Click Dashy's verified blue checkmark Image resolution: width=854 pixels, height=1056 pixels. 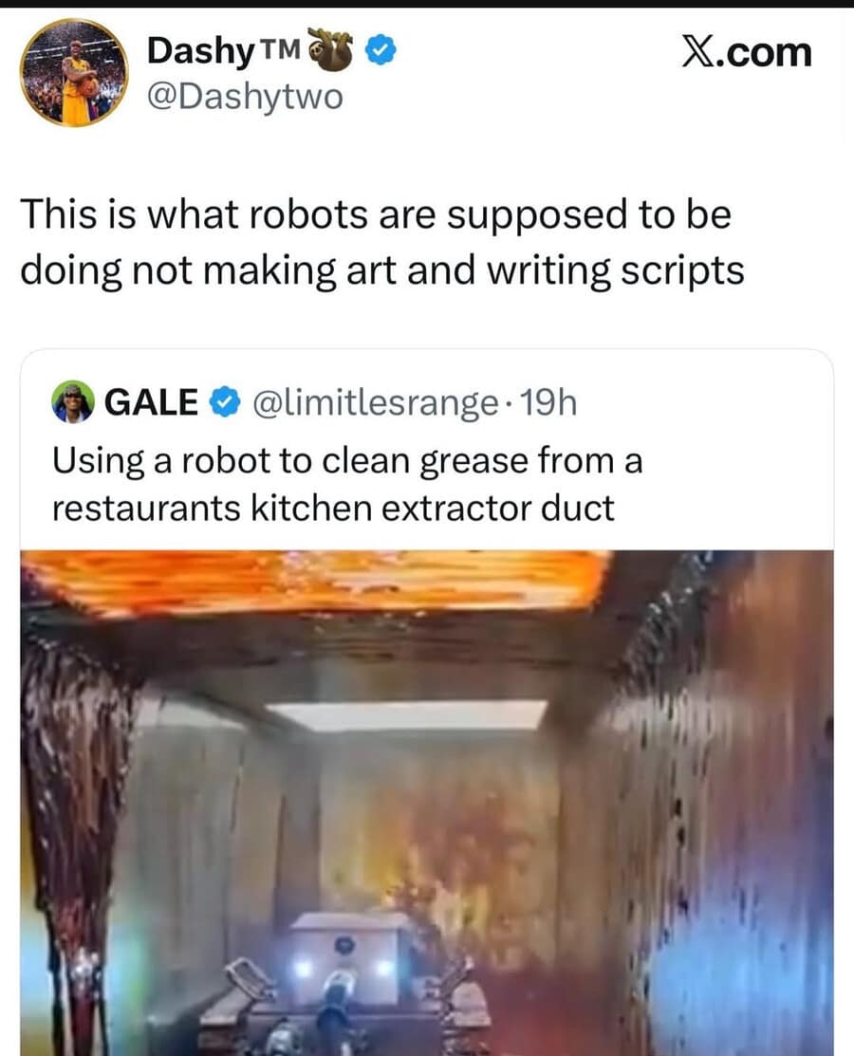click(379, 52)
